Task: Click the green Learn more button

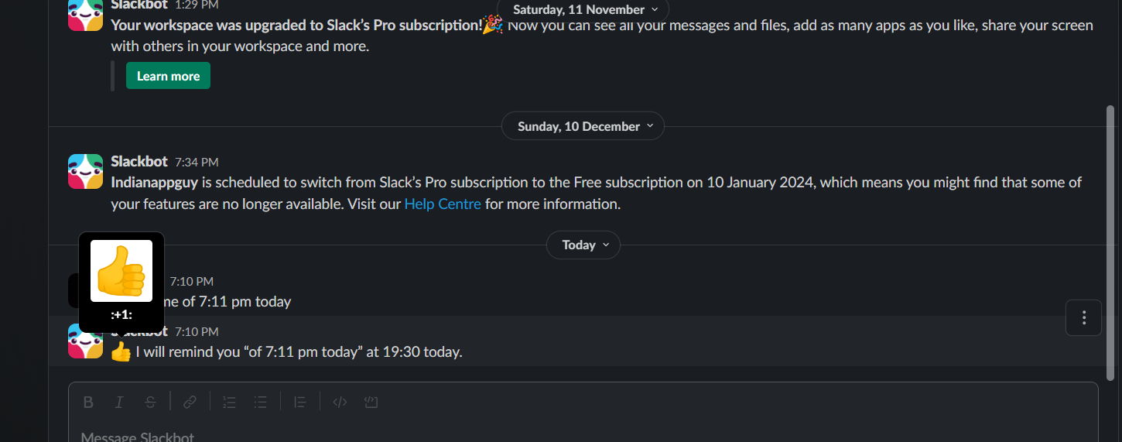Action: [168, 76]
